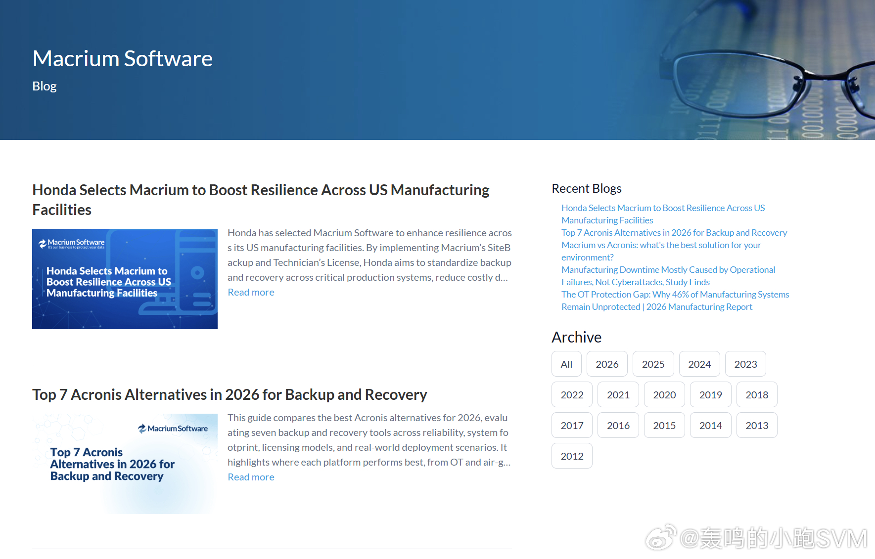875x559 pixels.
Task: Open the Honda article thumbnail image
Action: click(125, 279)
